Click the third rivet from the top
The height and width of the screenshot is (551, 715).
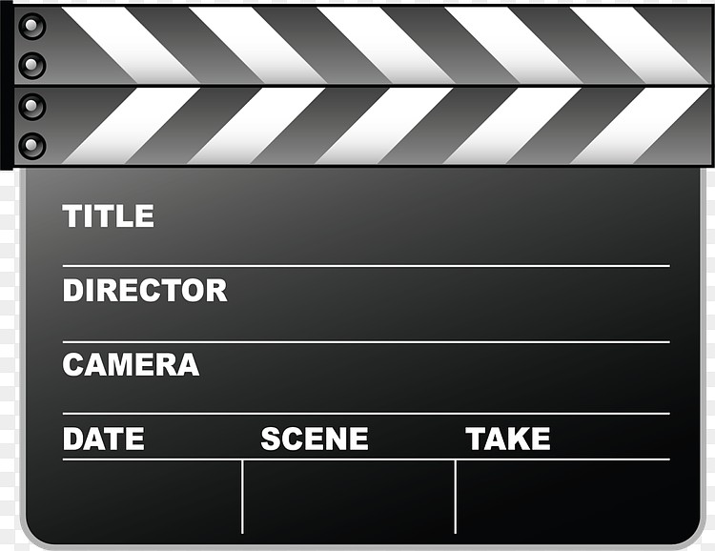click(x=31, y=106)
